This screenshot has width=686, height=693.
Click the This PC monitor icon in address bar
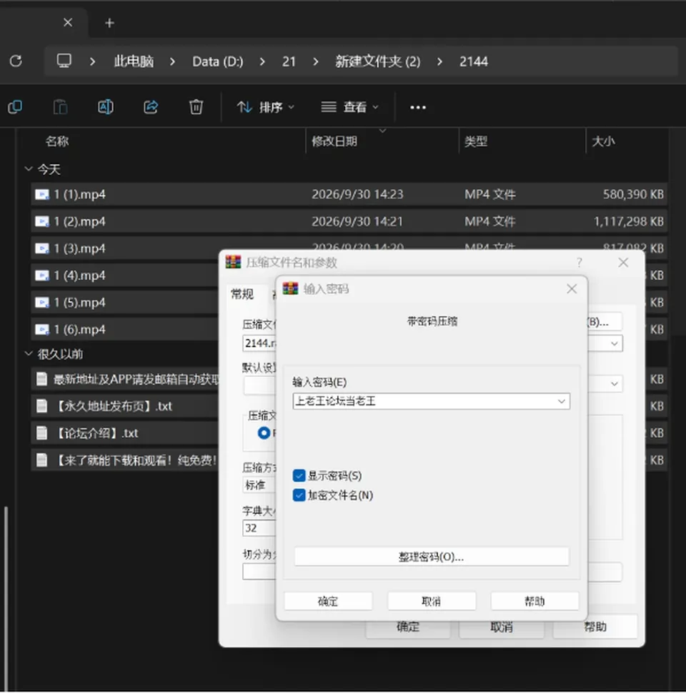point(64,61)
